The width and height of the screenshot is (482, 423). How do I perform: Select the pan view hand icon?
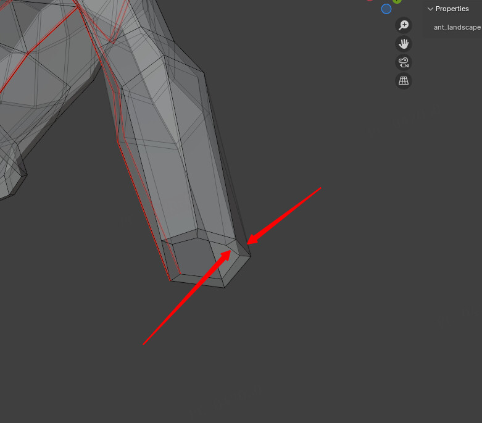pyautogui.click(x=404, y=44)
